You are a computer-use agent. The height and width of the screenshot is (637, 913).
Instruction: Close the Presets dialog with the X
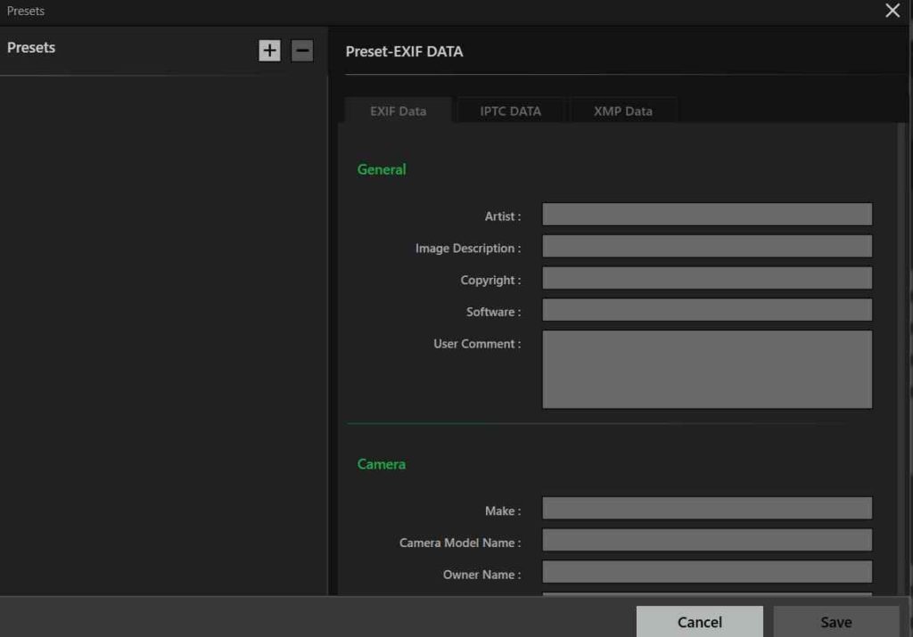892,11
